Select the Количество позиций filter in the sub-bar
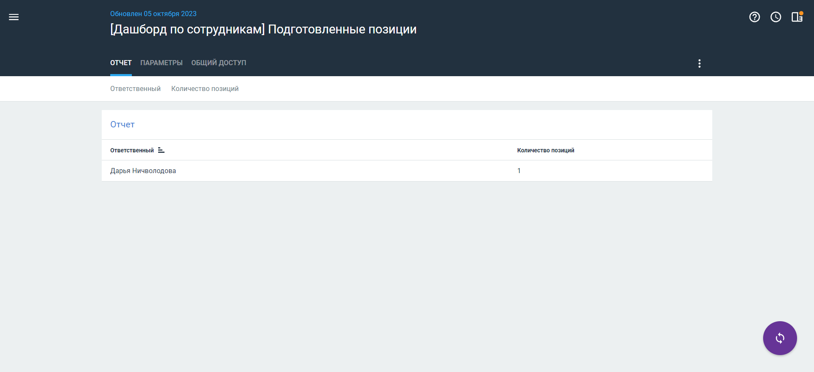This screenshot has width=814, height=372. [x=205, y=88]
